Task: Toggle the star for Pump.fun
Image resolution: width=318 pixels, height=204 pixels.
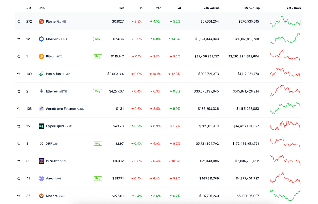Action: [x=19, y=74]
